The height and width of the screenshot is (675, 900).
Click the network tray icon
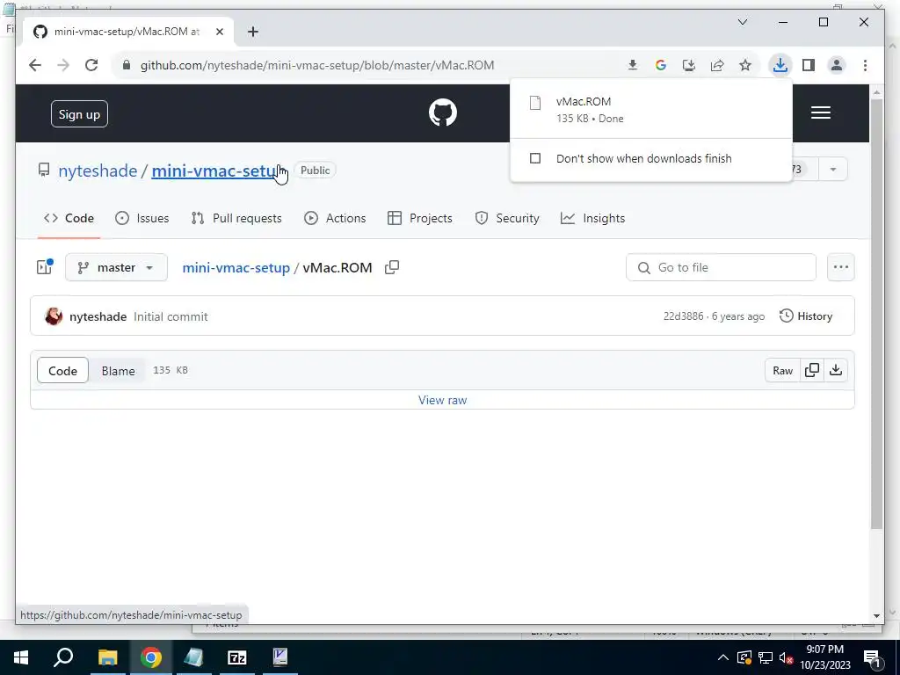[766, 657]
